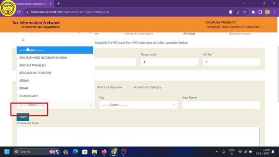Screen dimensions: 279x157
Task: Click the state dropdown list scrollbar
Action: click(x=94, y=51)
